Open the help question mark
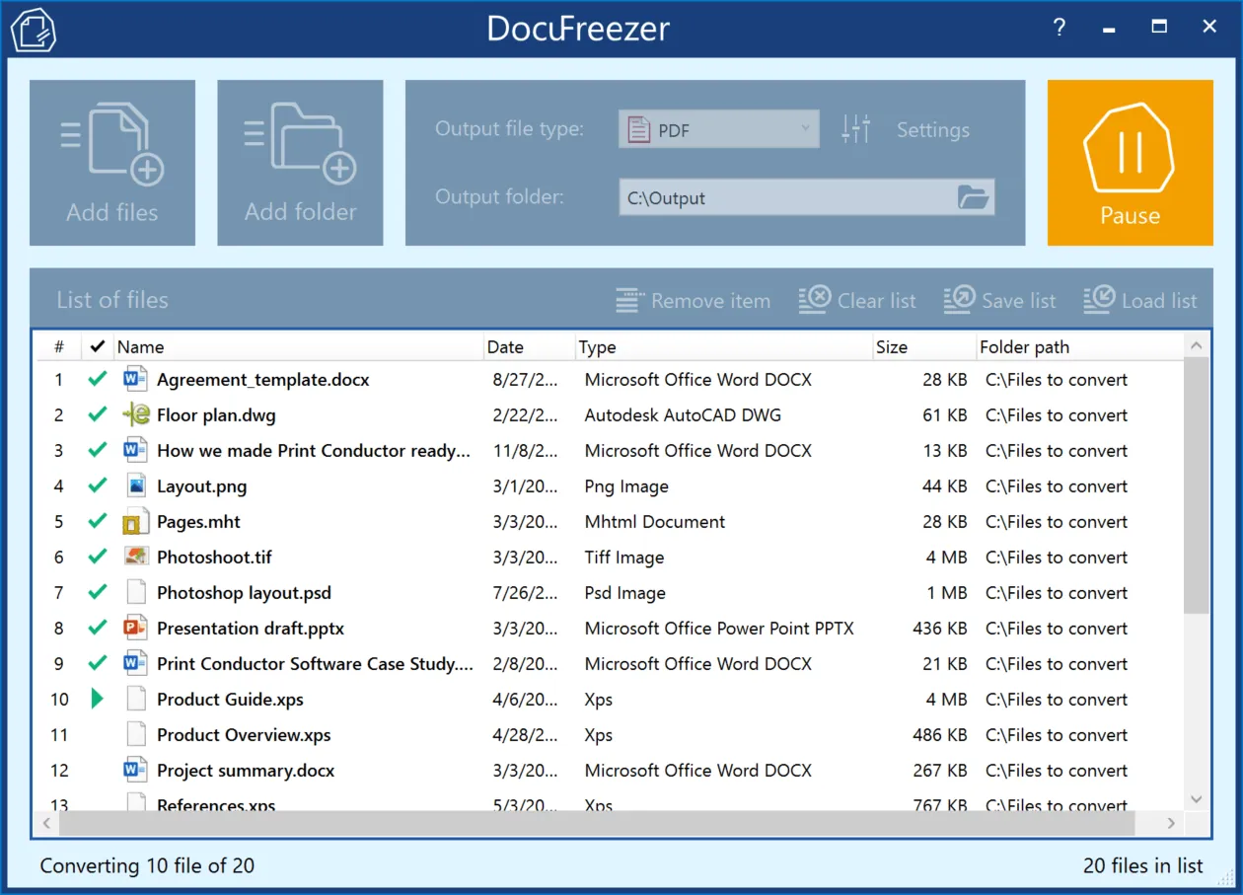Screen dimensions: 1243x895 [x=1059, y=28]
